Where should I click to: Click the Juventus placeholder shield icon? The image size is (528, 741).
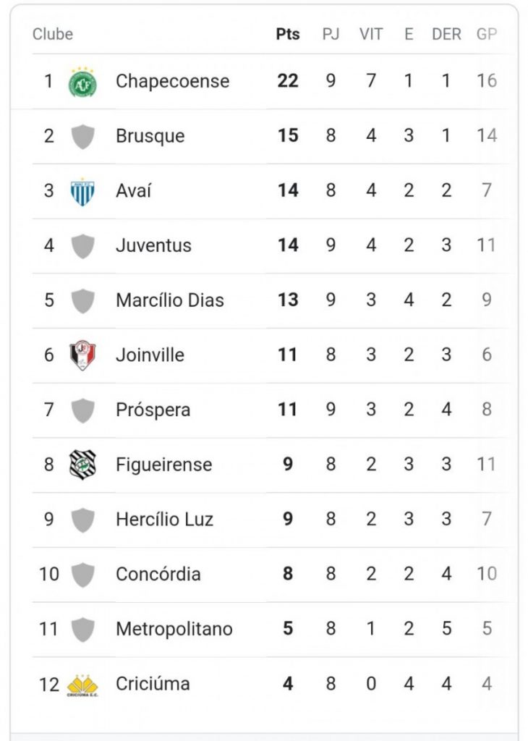point(82,246)
